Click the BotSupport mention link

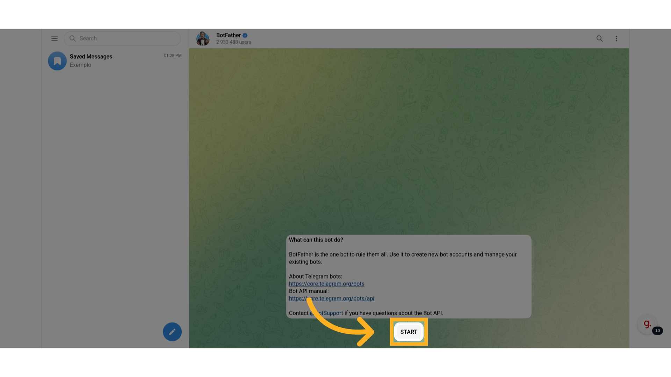[x=326, y=313]
